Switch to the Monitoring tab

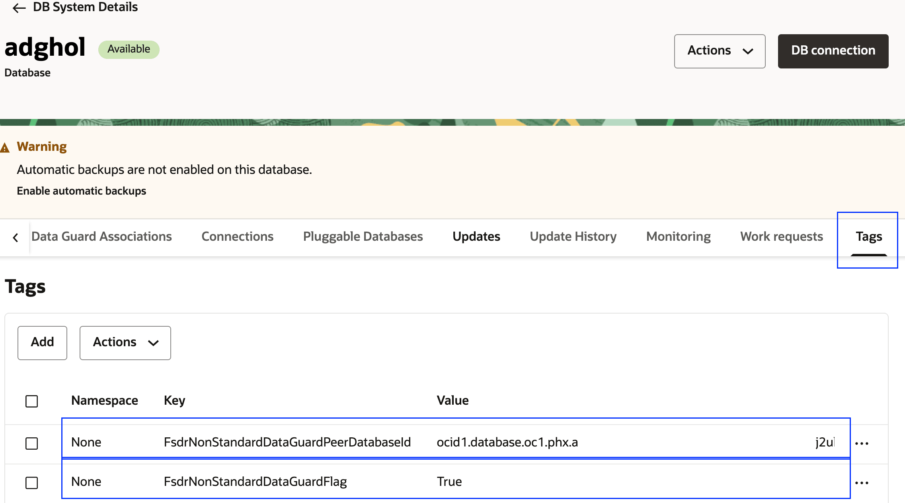678,236
